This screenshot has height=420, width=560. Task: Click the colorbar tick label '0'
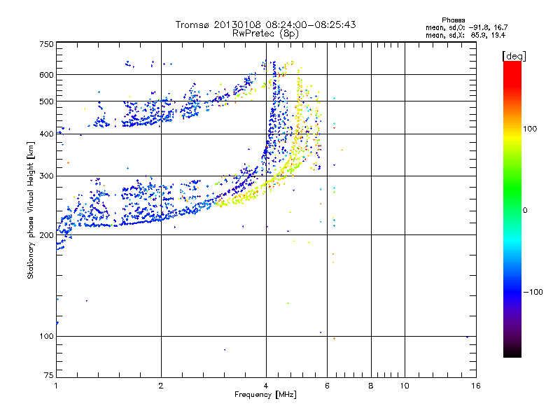[x=525, y=211]
